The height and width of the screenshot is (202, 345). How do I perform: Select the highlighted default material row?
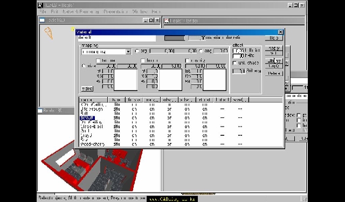coord(87,118)
